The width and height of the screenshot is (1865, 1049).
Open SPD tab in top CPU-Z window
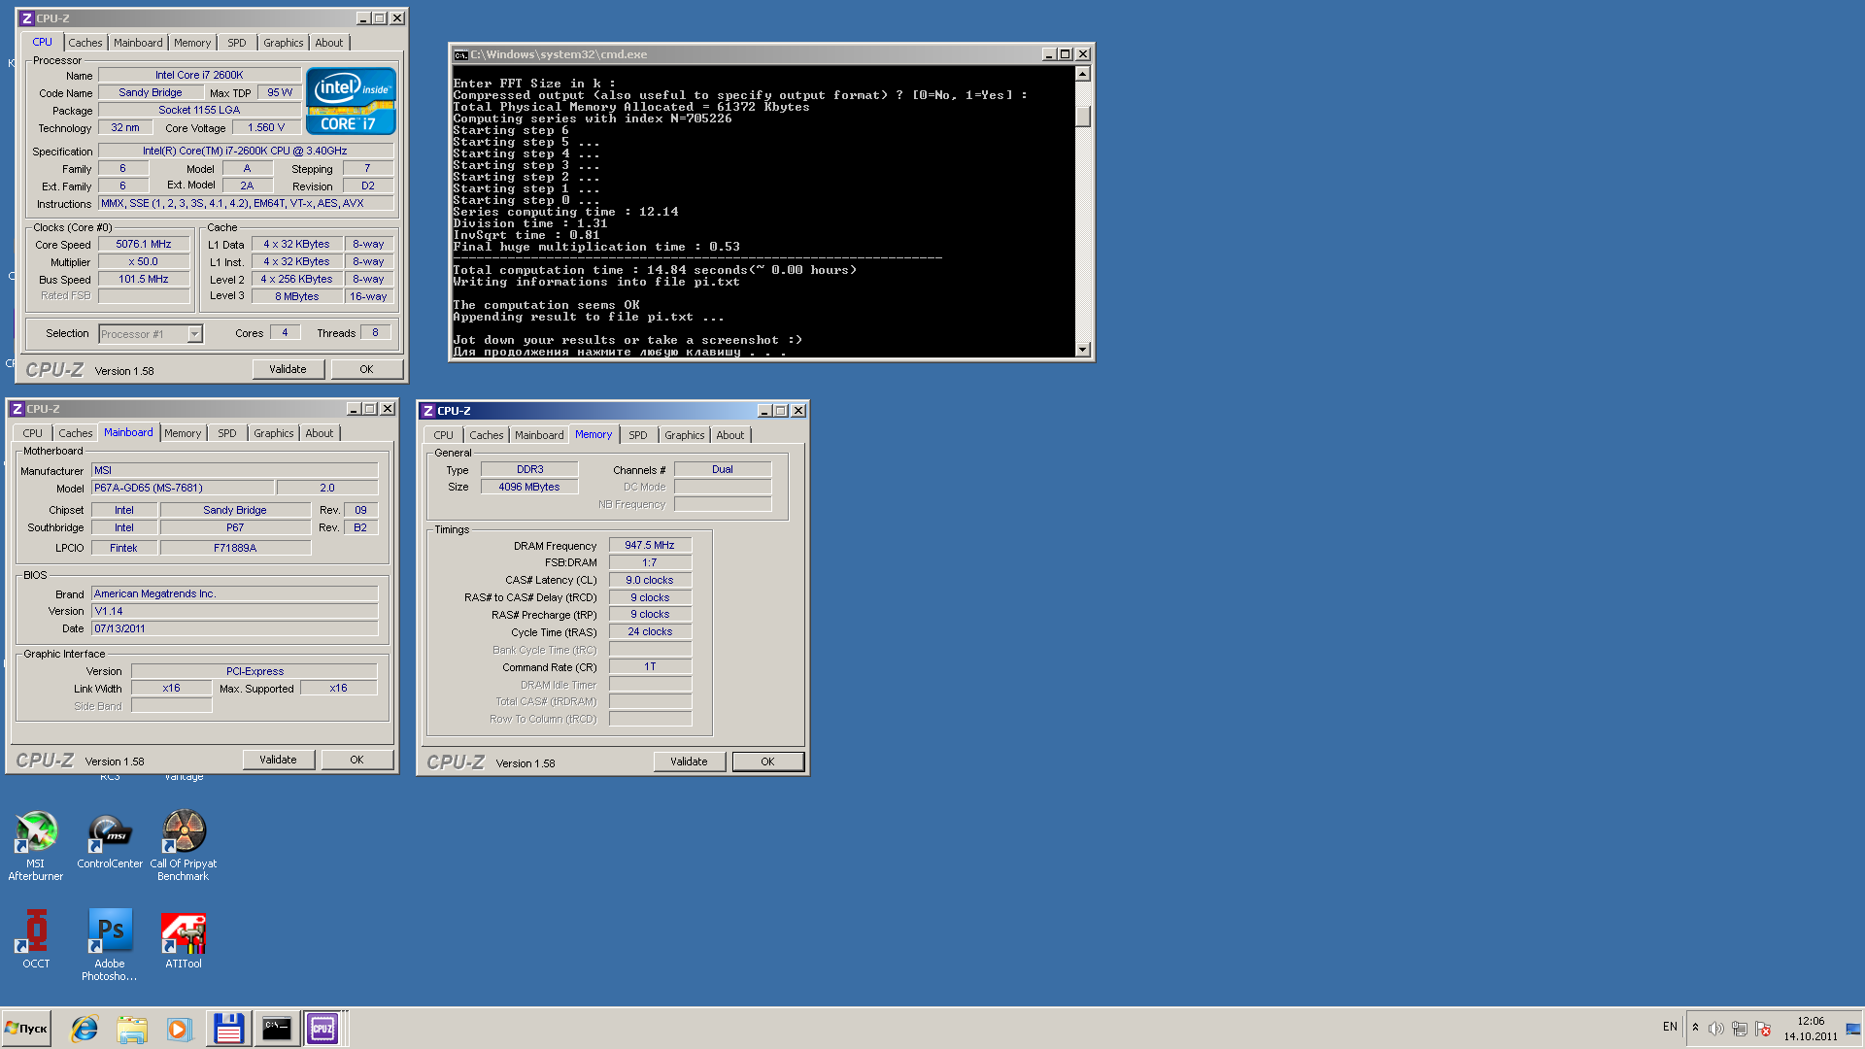pos(237,43)
